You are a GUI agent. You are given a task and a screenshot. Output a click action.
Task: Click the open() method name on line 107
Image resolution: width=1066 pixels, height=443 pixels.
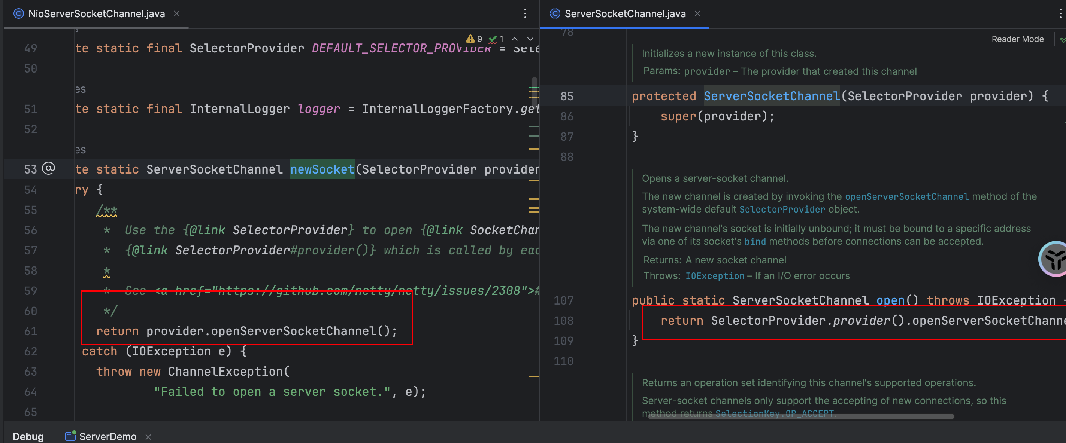click(x=890, y=300)
